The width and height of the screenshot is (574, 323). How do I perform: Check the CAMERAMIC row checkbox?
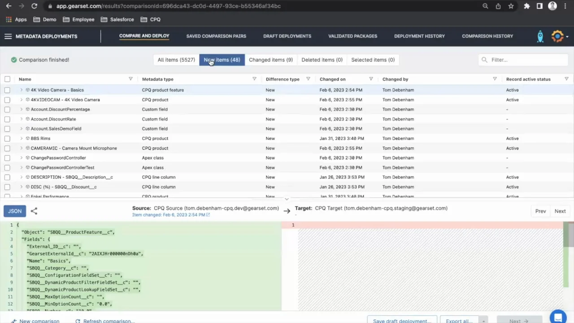(x=7, y=148)
